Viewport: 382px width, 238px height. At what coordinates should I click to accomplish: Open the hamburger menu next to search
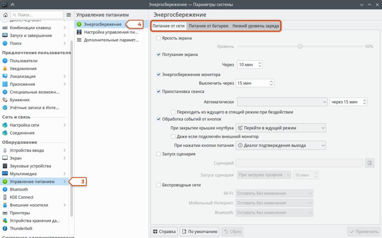(x=69, y=15)
